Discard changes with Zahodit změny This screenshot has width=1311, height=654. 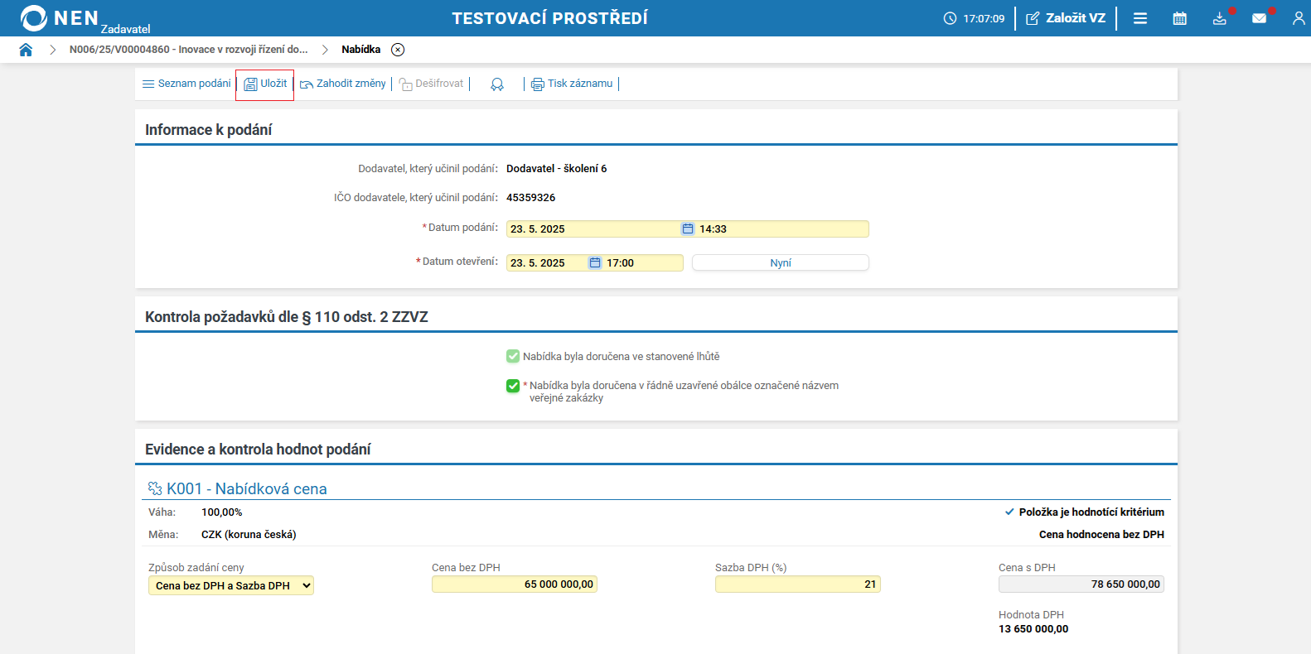coord(343,84)
